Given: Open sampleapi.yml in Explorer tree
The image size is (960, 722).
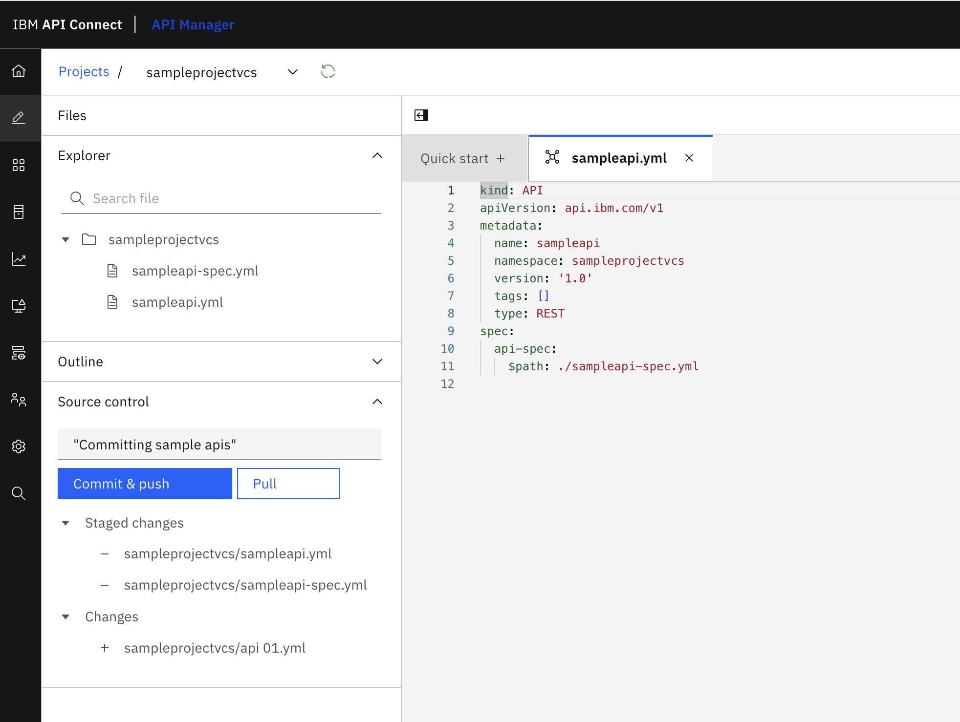Looking at the screenshot, I should pos(177,302).
